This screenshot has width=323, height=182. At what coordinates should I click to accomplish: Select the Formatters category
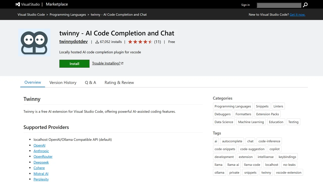tap(244, 114)
